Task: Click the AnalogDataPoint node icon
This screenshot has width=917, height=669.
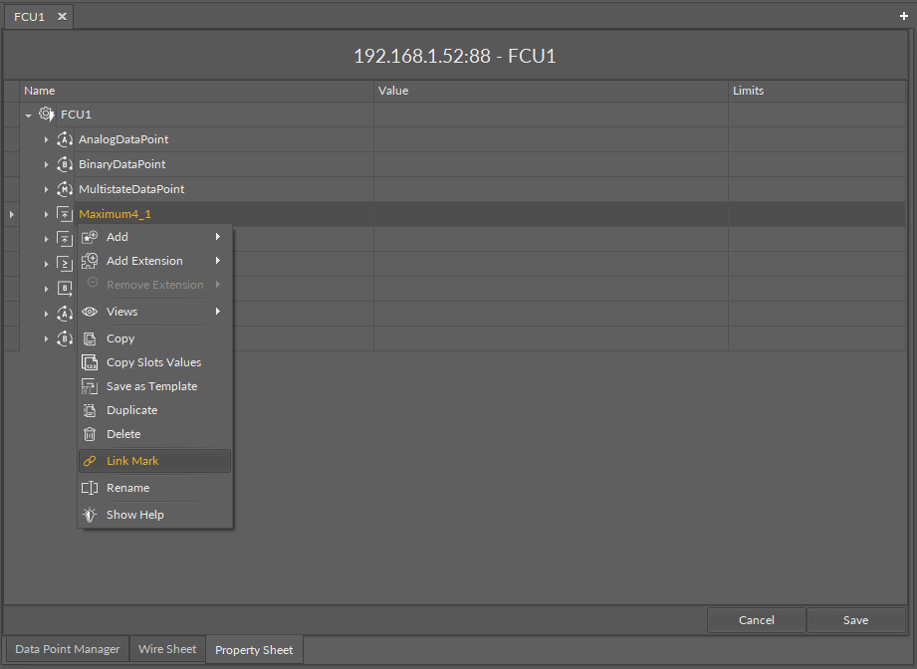Action: (65, 139)
